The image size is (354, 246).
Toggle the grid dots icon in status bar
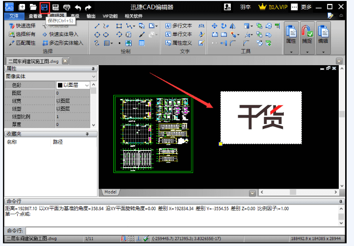point(131,238)
